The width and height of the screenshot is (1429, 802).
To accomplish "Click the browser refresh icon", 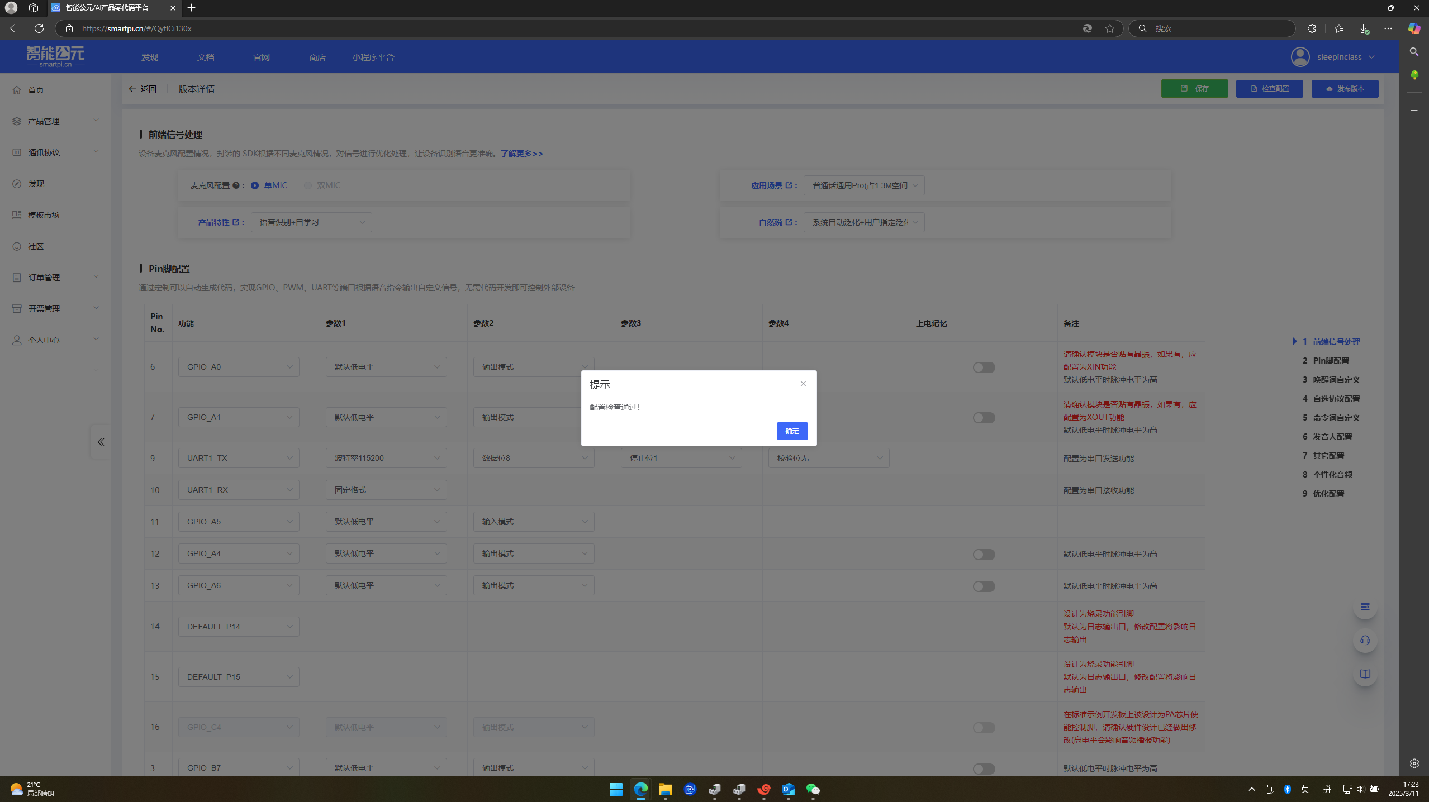I will [39, 28].
